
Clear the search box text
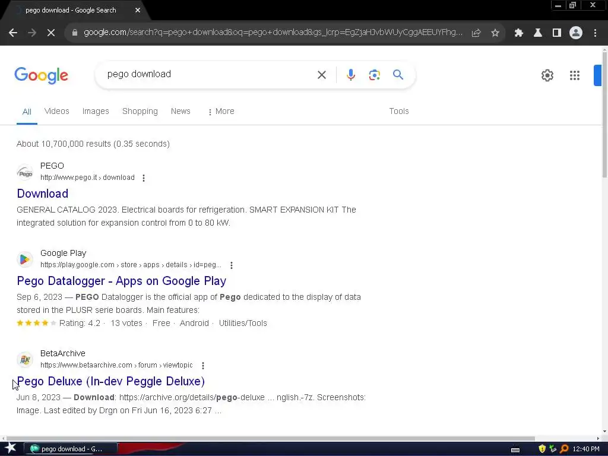(x=322, y=75)
